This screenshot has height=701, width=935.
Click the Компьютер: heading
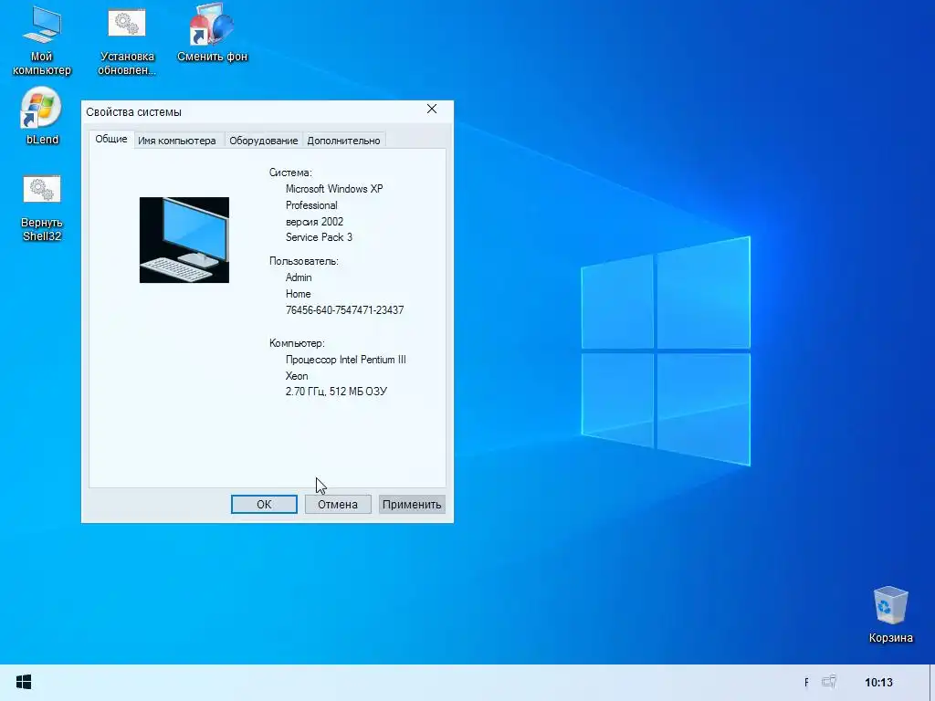(297, 343)
